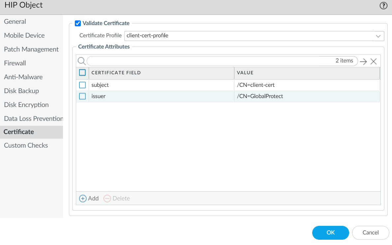Clear the filter using the X icon

[x=373, y=61]
